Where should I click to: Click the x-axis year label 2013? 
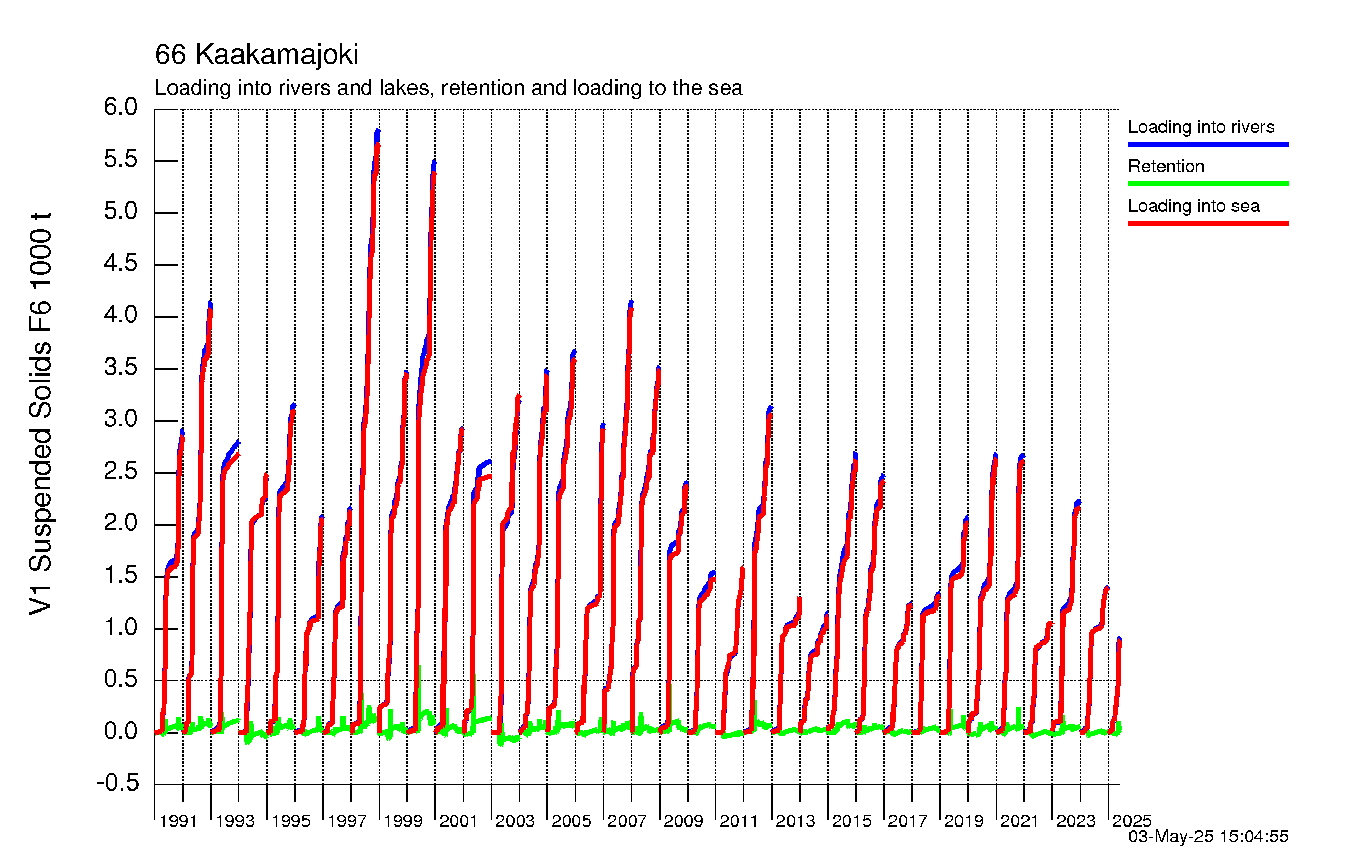(796, 821)
